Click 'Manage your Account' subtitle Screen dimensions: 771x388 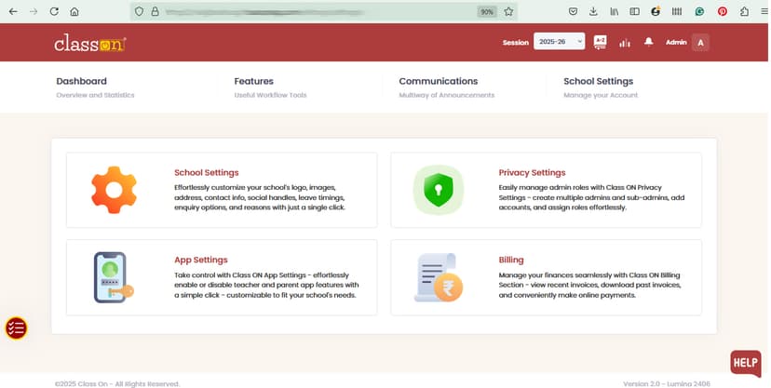pyautogui.click(x=601, y=95)
